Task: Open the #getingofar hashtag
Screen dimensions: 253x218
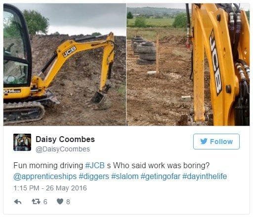Action: (161, 177)
